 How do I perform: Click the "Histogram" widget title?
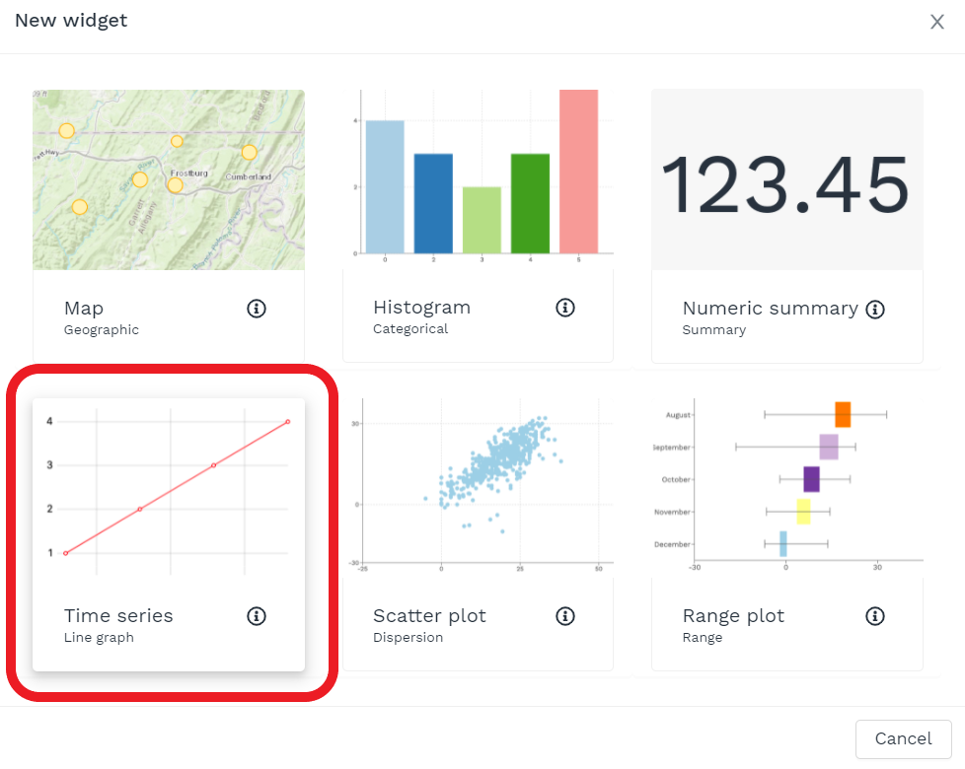point(421,308)
